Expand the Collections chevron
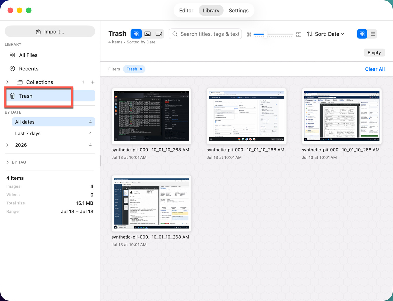Viewport: 393px width, 301px height. tap(8, 82)
